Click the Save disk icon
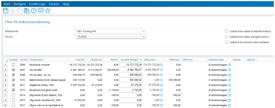Screen dimensions: 275x108 [x=6, y=11]
